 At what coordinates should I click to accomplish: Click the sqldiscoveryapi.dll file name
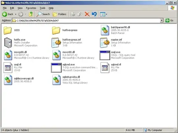[x=24, y=78]
